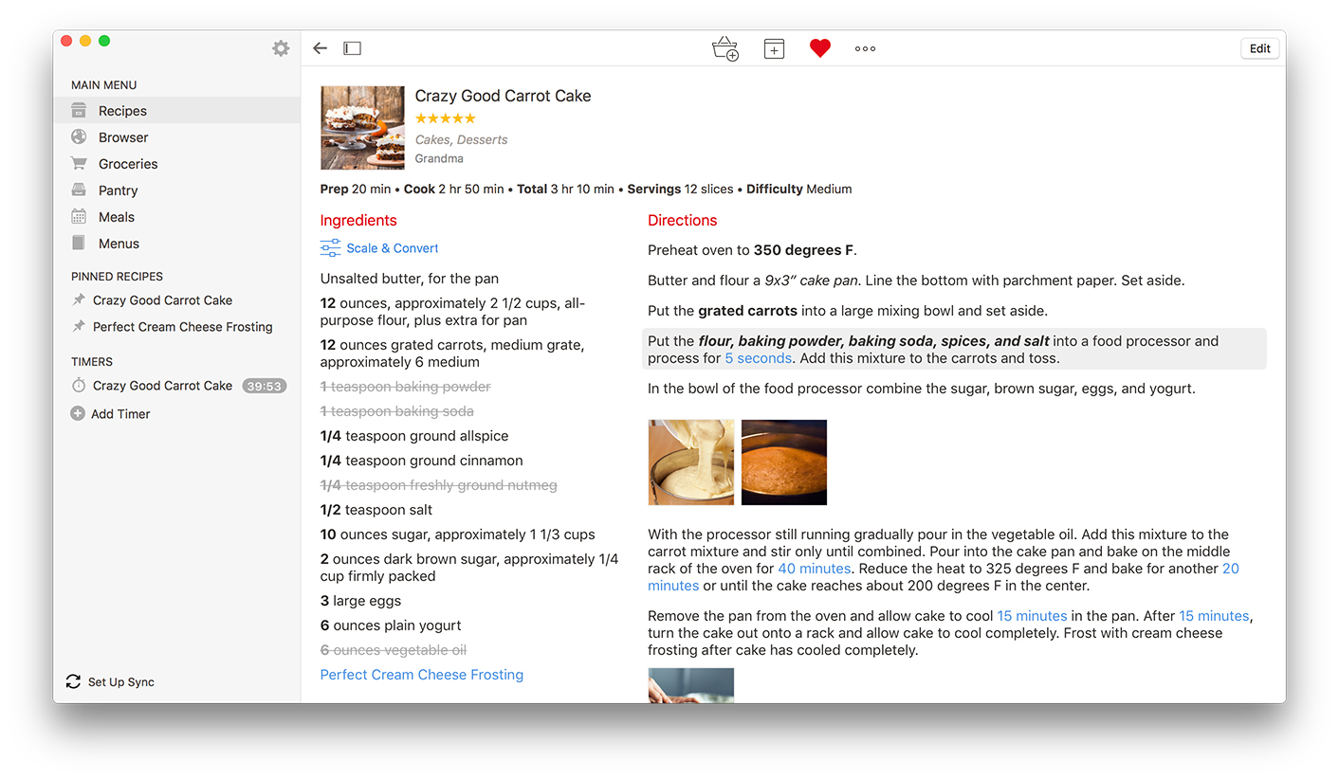Toggle the sidebar visibility icon

coord(352,48)
